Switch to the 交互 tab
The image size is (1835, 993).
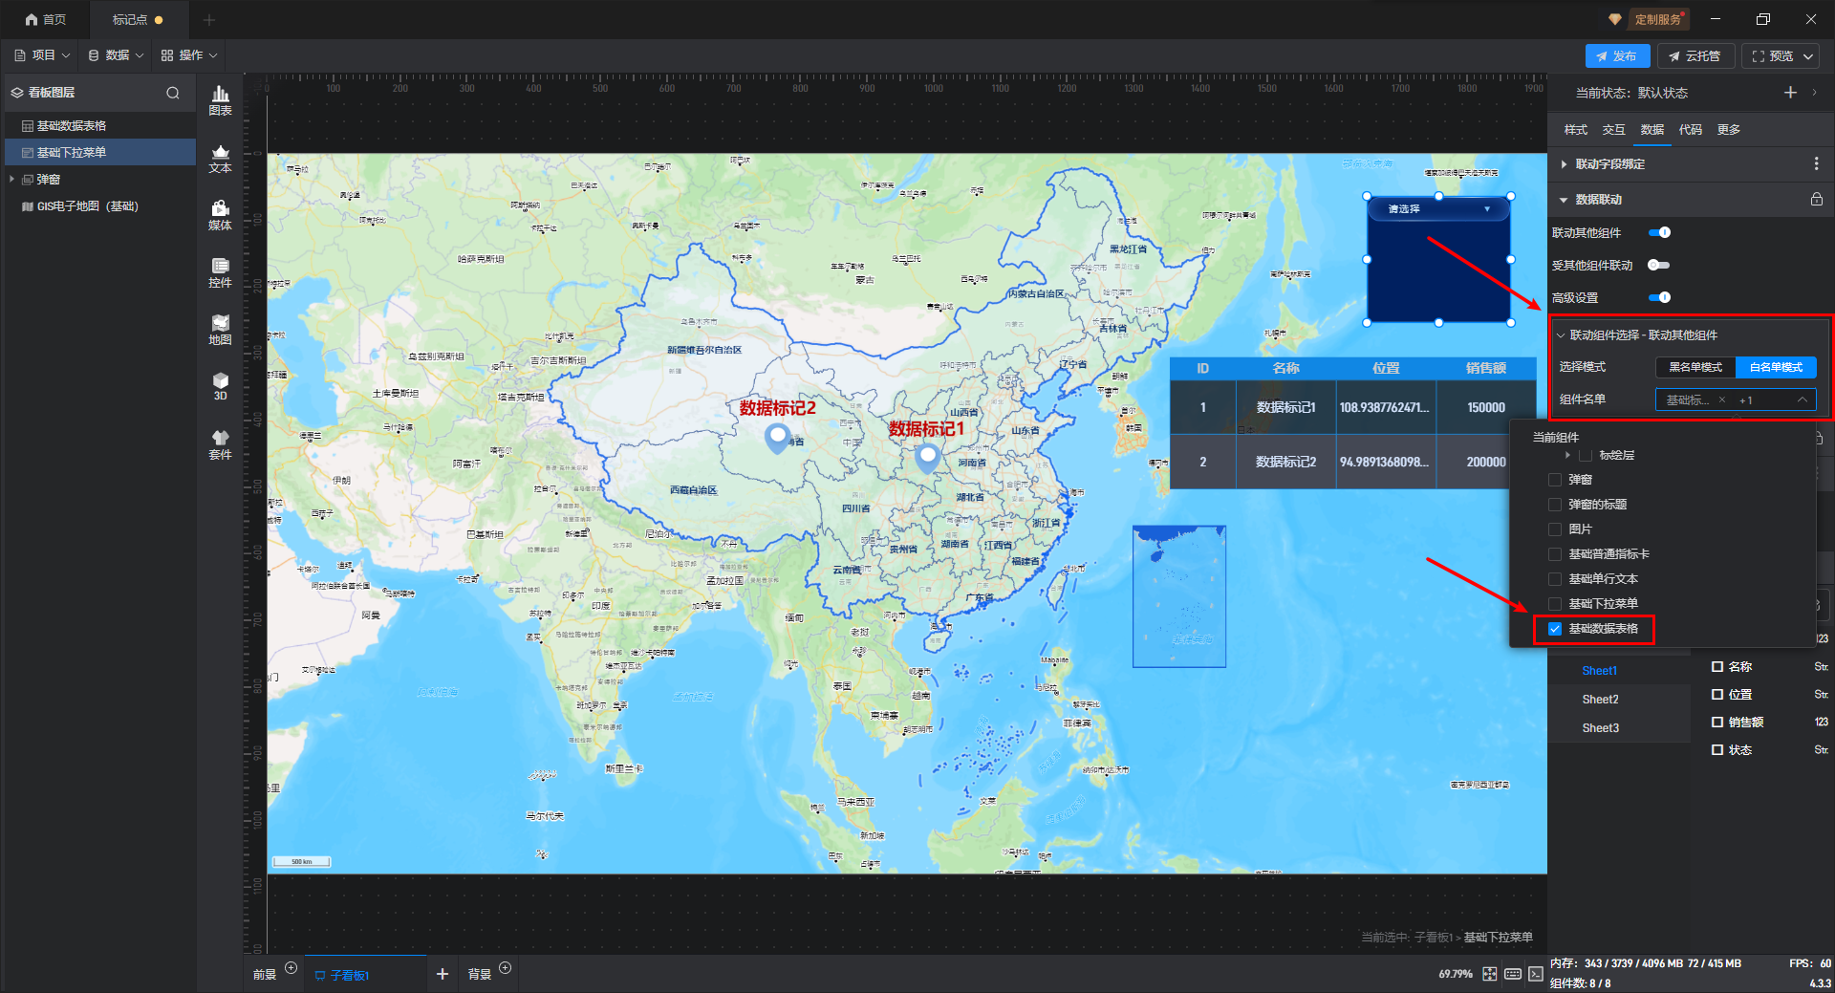1613,130
